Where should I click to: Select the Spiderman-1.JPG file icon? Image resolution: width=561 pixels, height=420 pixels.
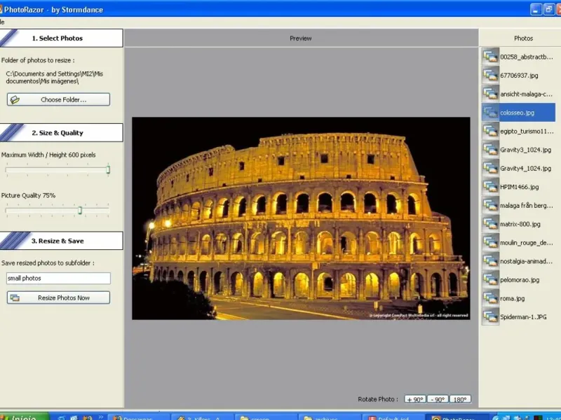(490, 317)
